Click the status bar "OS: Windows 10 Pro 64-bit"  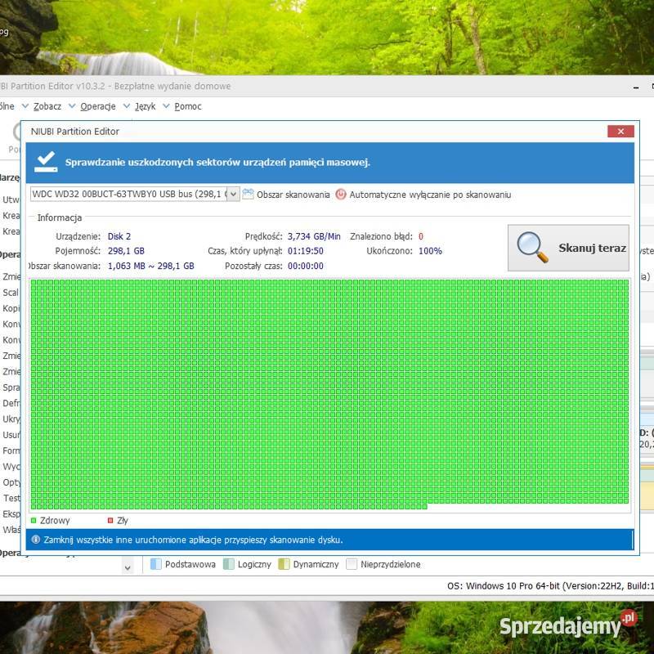coord(504,585)
